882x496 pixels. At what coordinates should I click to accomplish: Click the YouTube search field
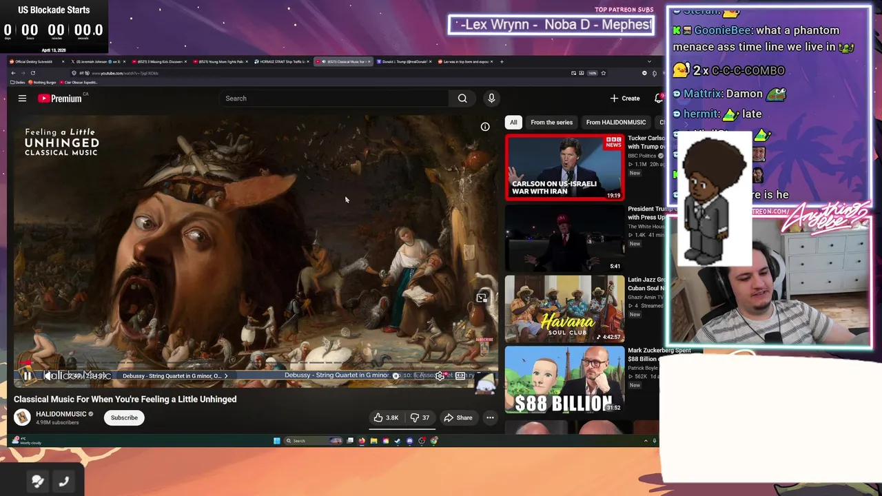[334, 99]
